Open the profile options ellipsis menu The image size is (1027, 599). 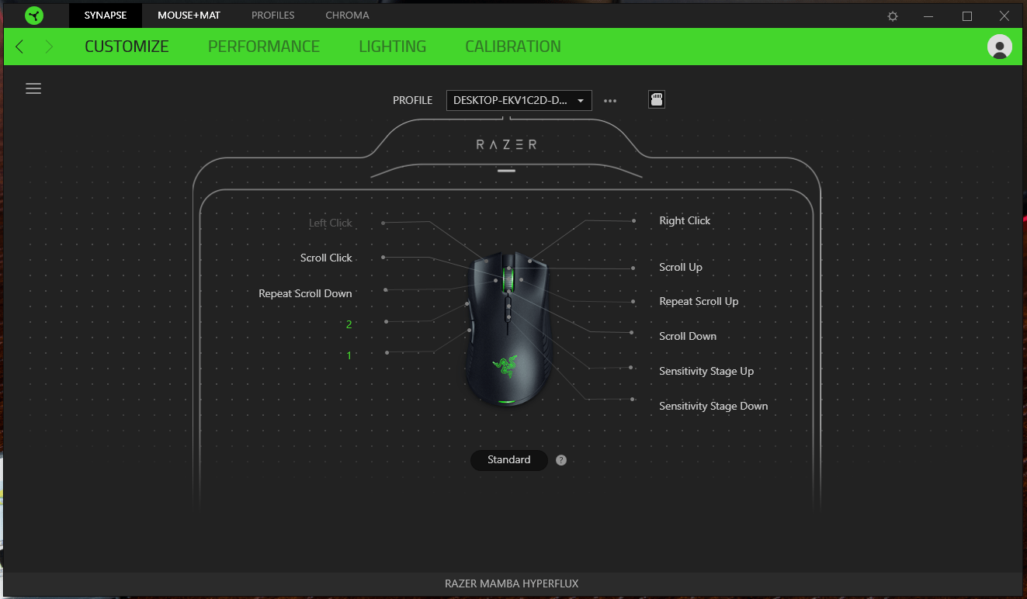(610, 100)
